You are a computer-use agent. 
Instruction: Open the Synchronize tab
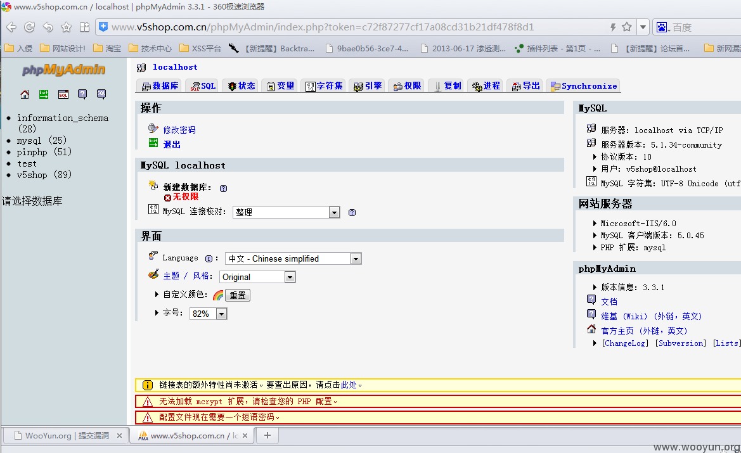584,86
